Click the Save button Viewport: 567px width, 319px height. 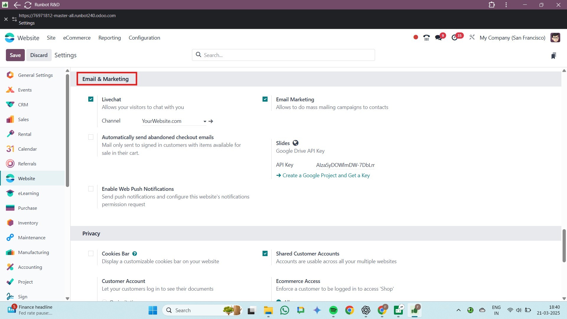(15, 55)
